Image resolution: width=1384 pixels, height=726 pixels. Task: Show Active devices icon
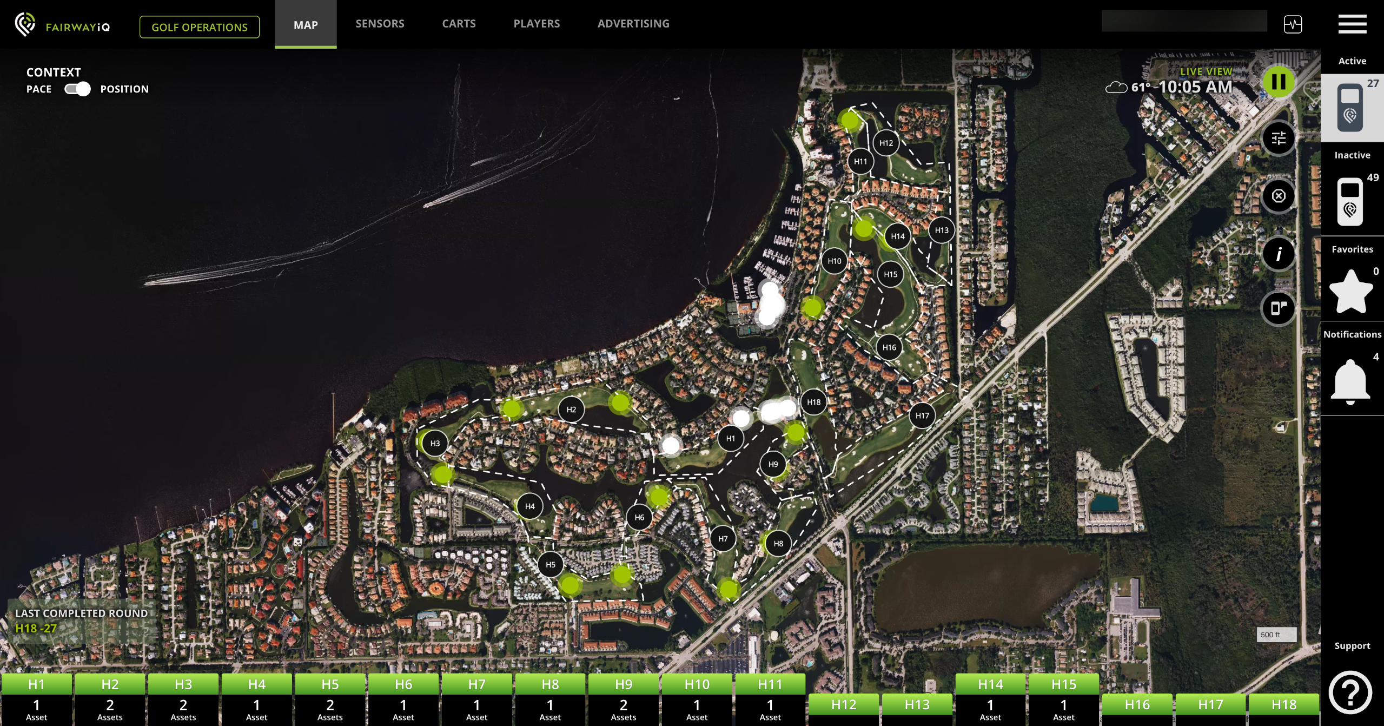(1350, 108)
